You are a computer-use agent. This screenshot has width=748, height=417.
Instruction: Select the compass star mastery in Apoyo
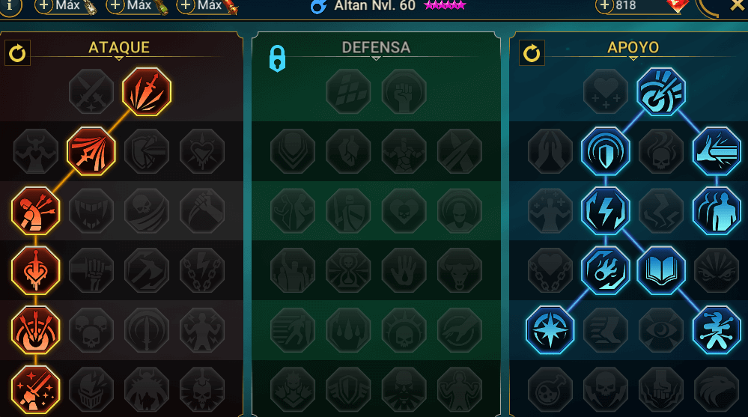click(550, 330)
